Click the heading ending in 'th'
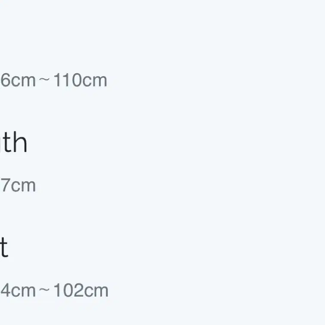The height and width of the screenshot is (325, 325). [14, 142]
